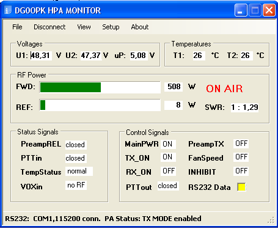The image size is (278, 229).
Task: Click the FWD power value 508
Action: coord(174,87)
